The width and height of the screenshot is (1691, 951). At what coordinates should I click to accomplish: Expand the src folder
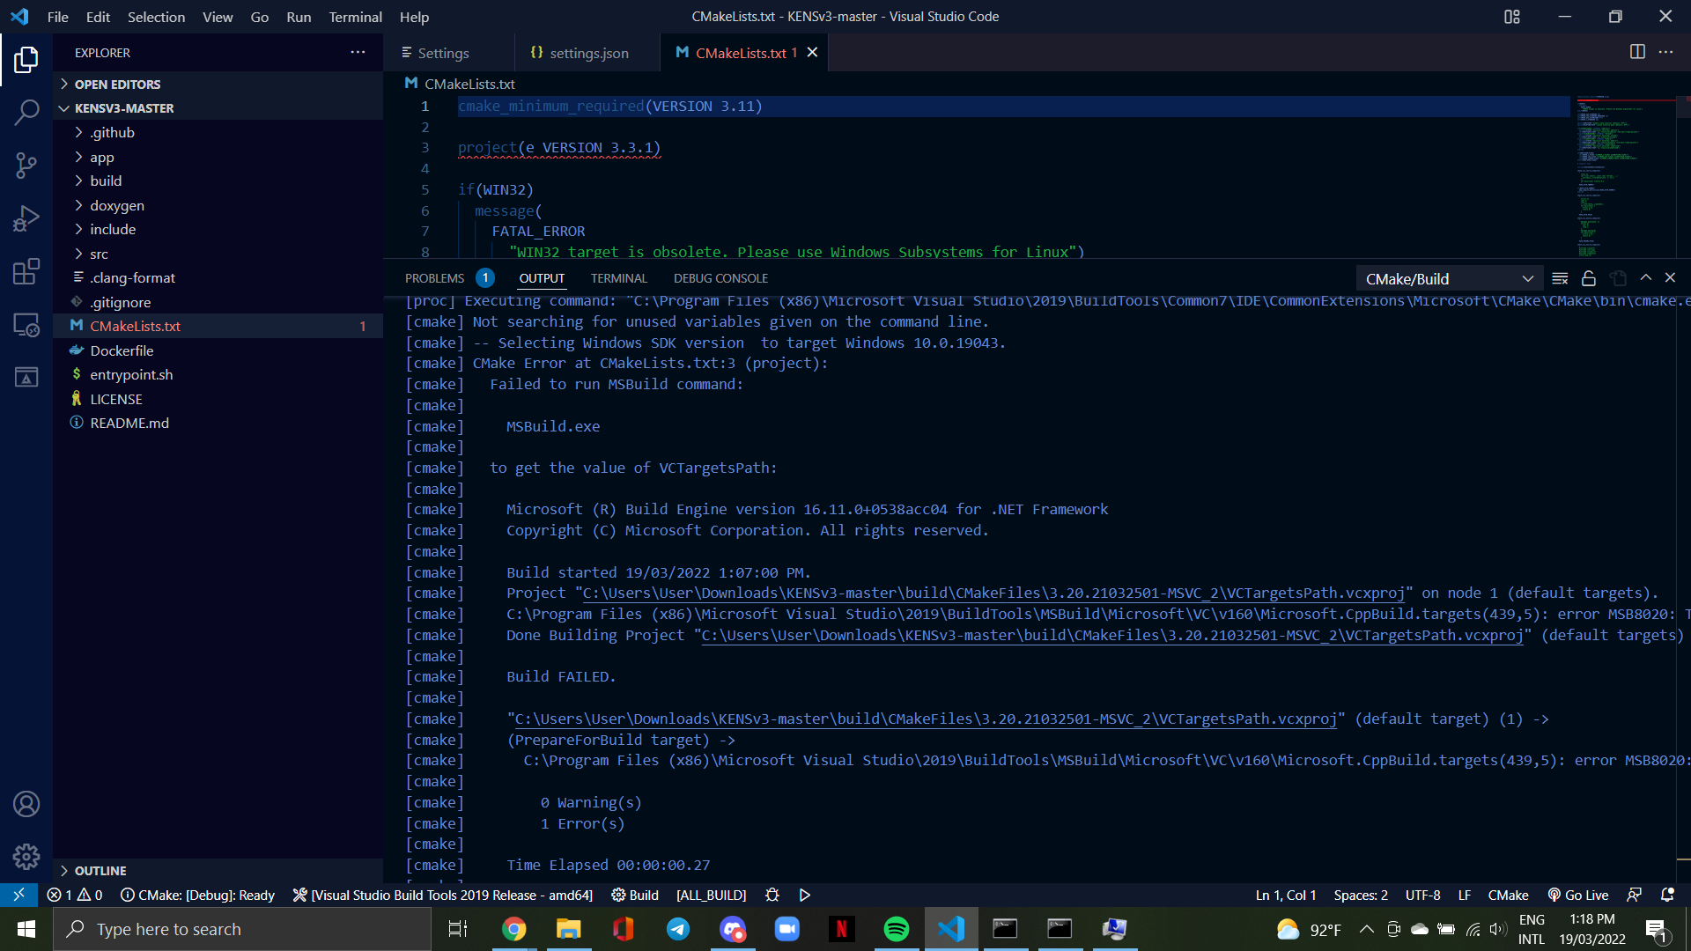tap(100, 253)
